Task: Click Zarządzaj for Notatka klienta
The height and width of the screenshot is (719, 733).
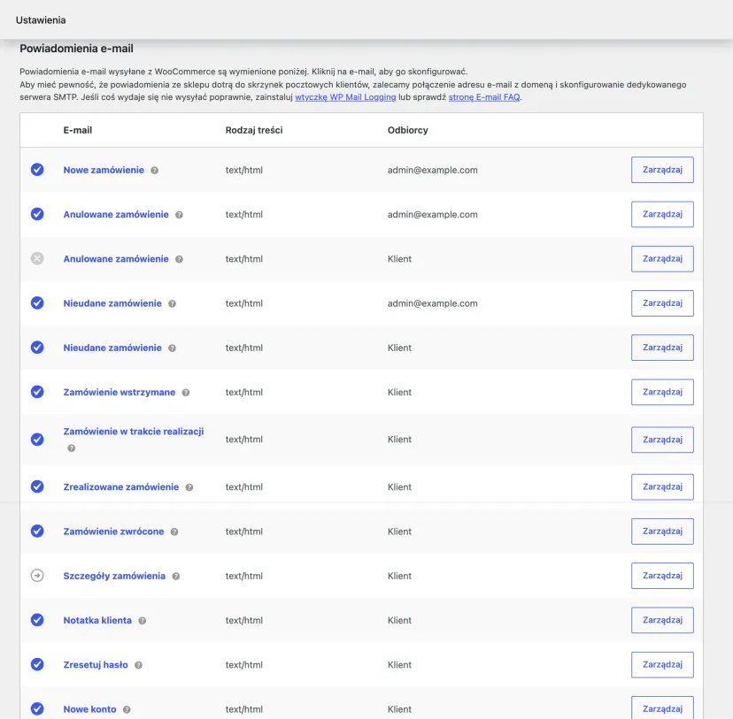Action: 662,620
